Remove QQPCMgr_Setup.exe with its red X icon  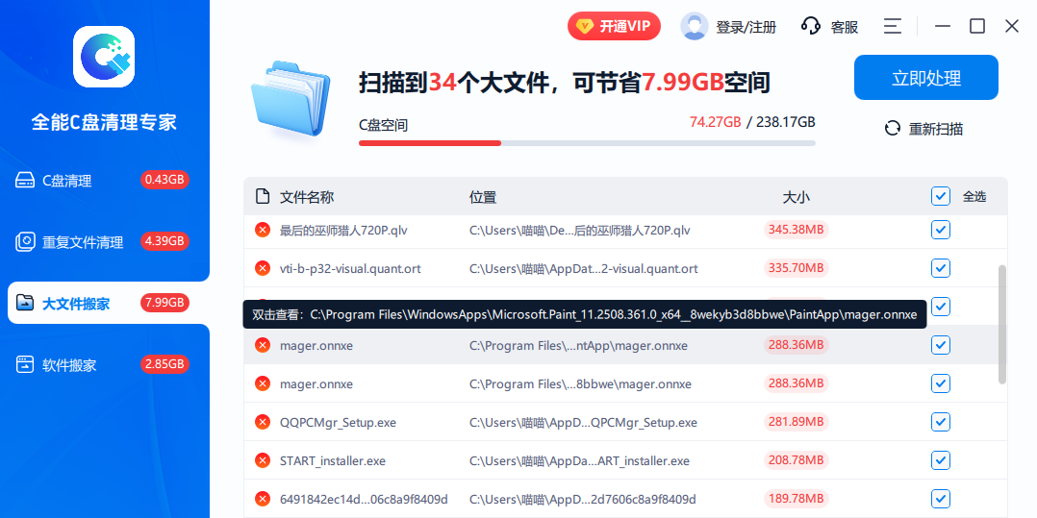coord(262,422)
